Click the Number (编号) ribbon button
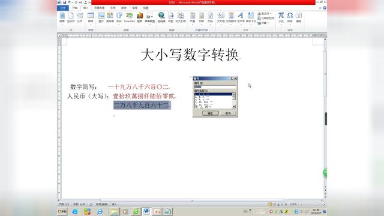This screenshot has height=216, width=384. tap(299, 17)
